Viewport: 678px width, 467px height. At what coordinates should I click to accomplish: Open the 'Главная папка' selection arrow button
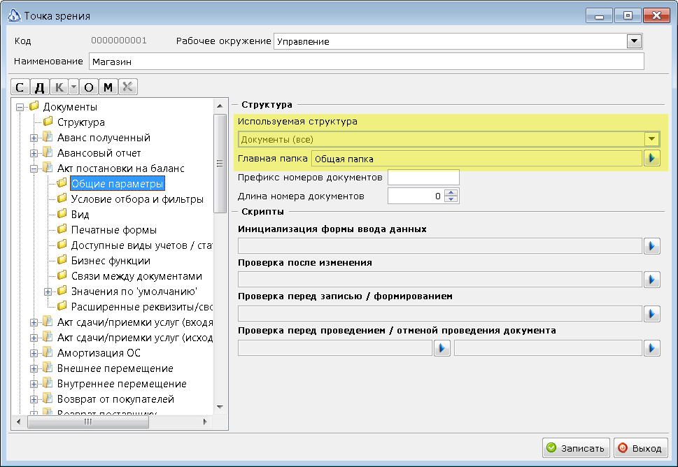(652, 158)
